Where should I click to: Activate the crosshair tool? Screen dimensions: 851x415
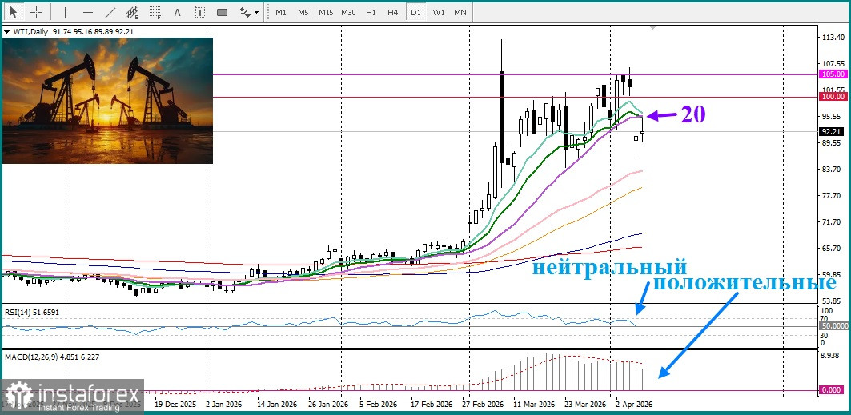34,12
